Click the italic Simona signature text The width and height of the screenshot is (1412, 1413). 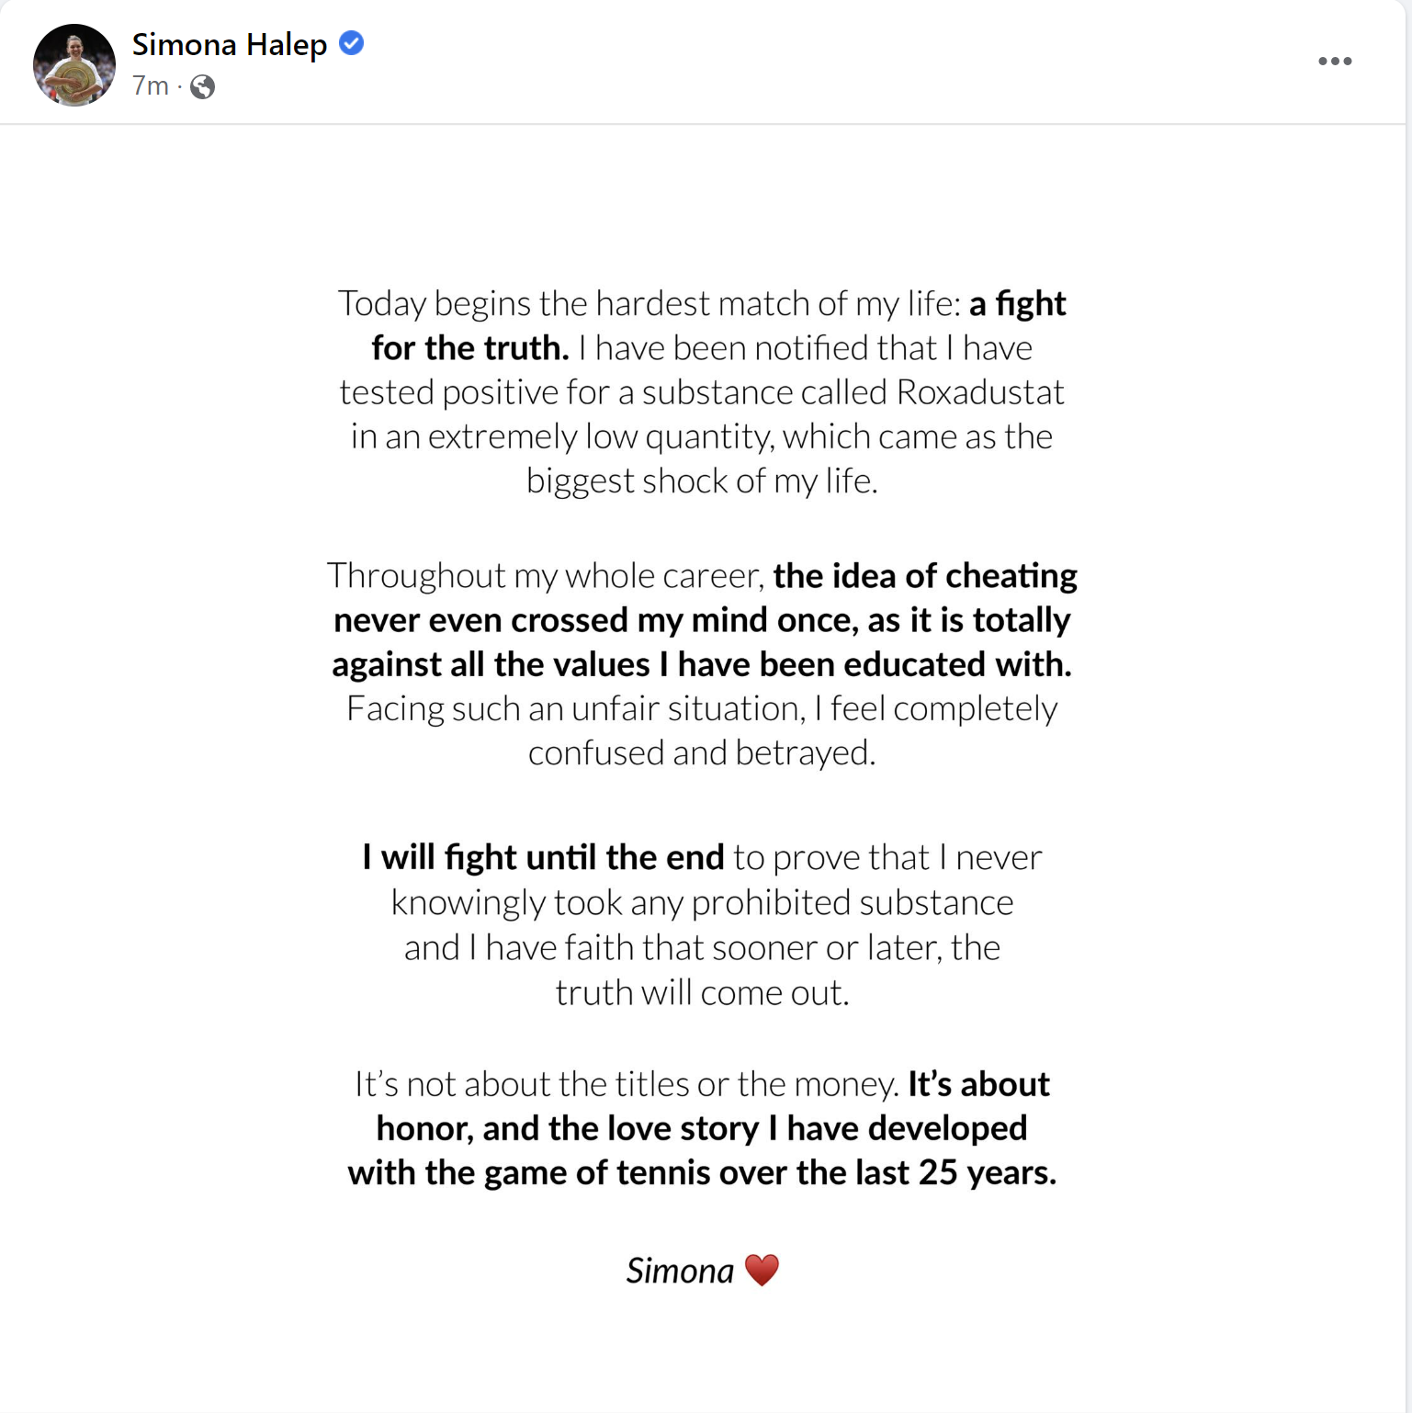pyautogui.click(x=679, y=1271)
